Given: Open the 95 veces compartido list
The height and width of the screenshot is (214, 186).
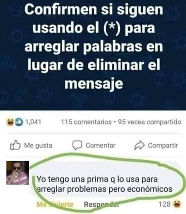Looking at the screenshot, I should (x=150, y=122).
